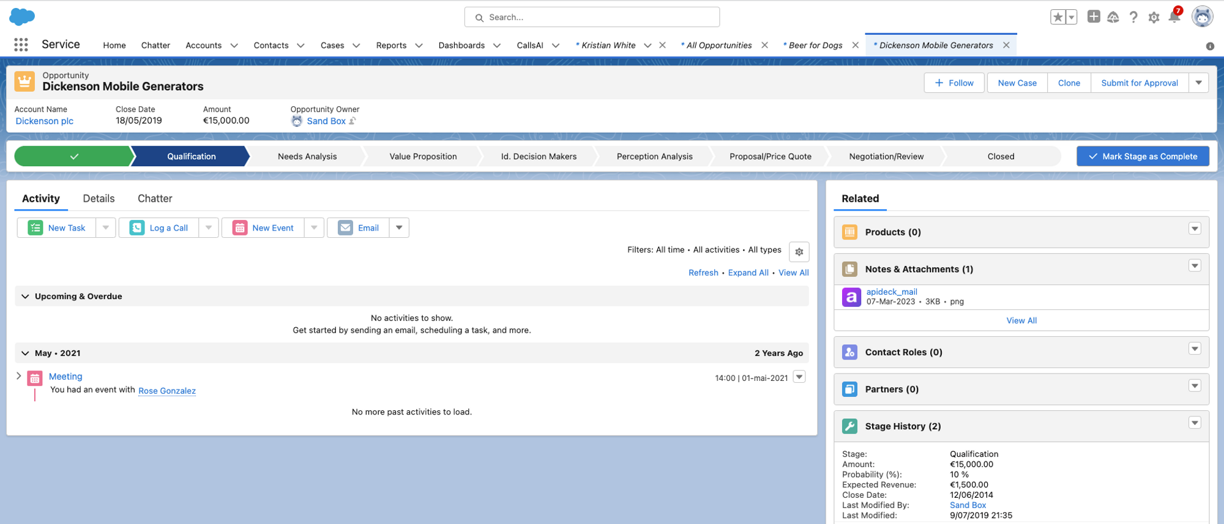Open the apideck_mail file thumbnail
1224x524 pixels.
[x=851, y=297]
